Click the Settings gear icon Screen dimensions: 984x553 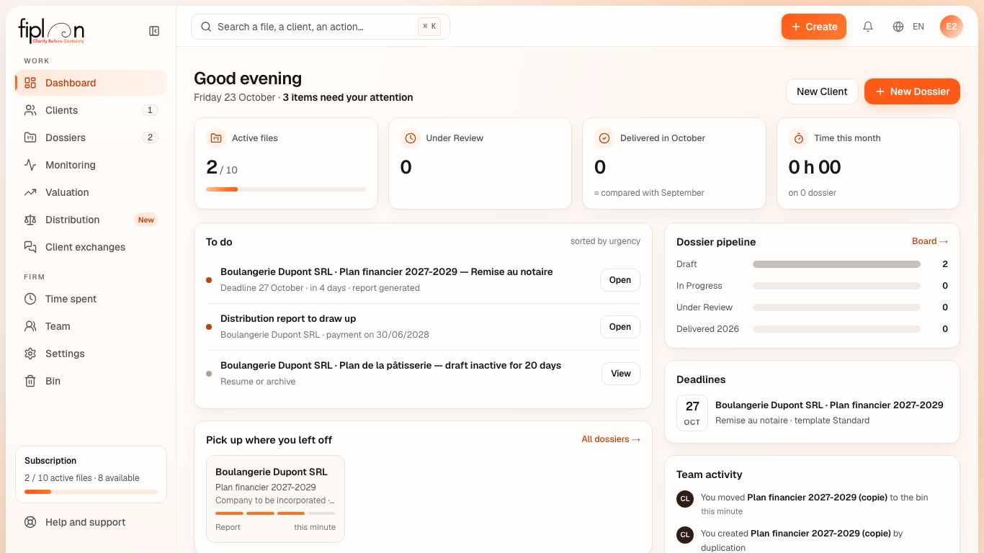tap(30, 354)
